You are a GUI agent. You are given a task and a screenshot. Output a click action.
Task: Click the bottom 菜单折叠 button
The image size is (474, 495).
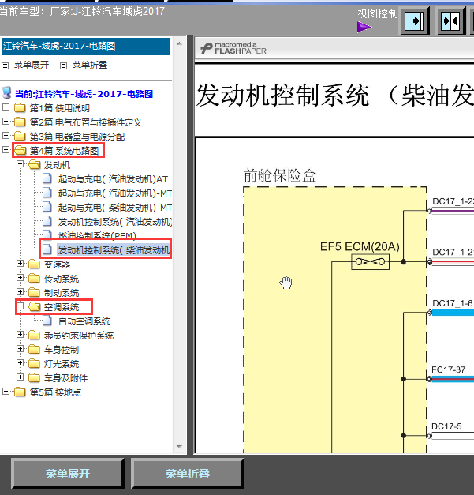tap(188, 473)
